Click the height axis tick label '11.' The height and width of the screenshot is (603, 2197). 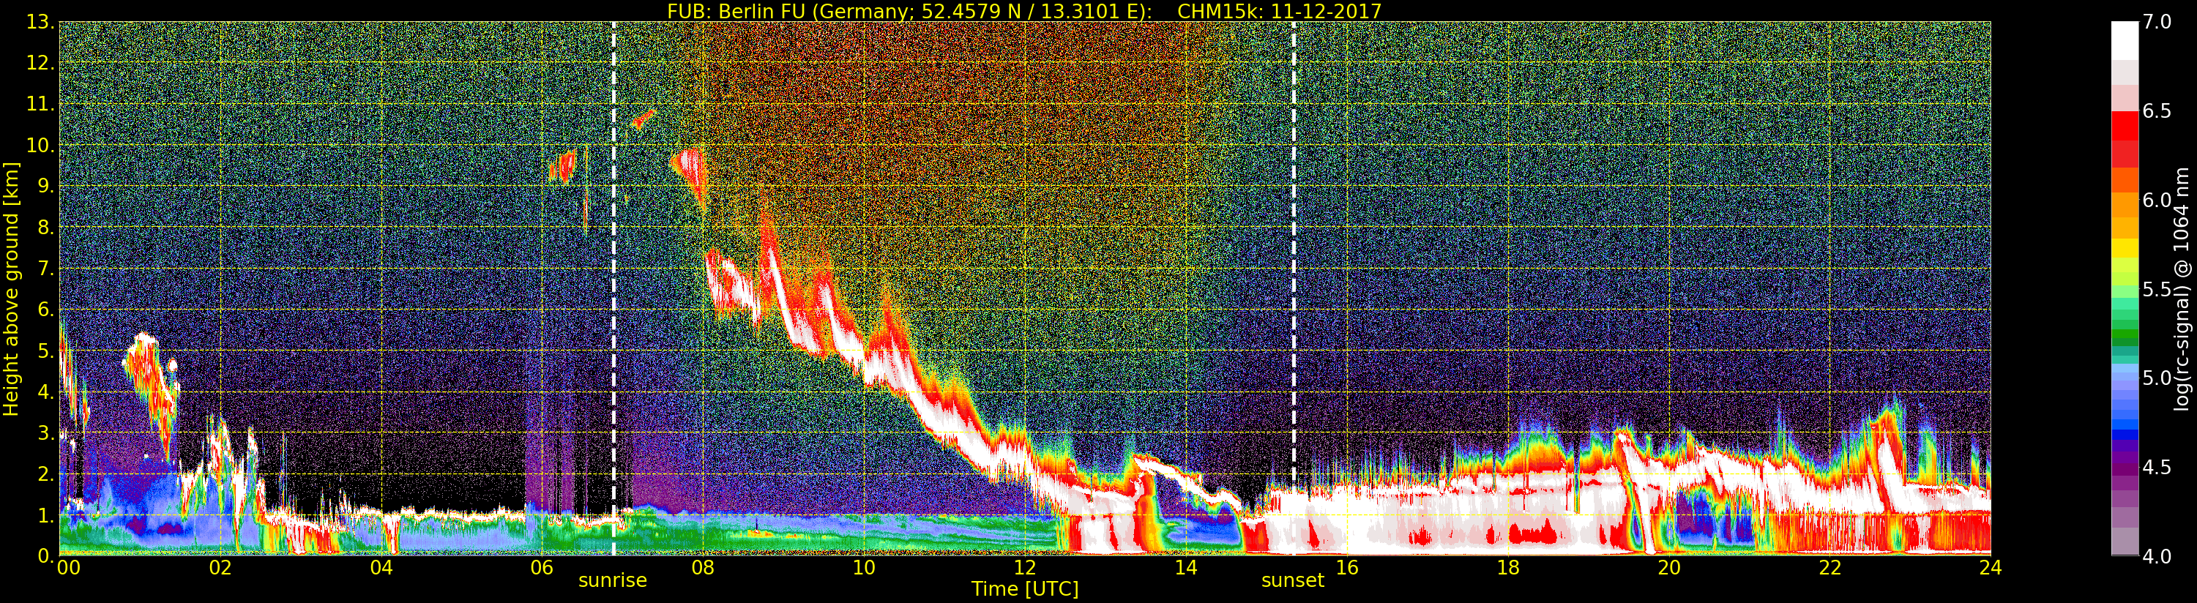pyautogui.click(x=40, y=104)
